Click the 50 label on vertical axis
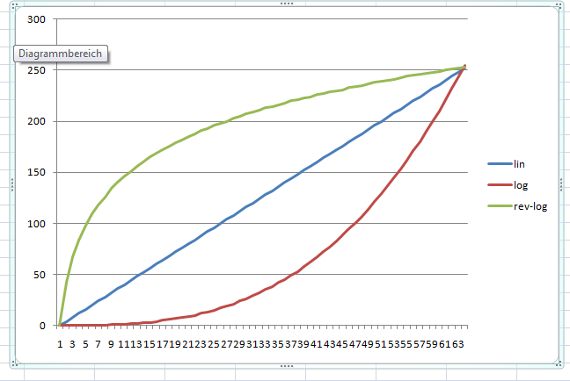 point(39,275)
